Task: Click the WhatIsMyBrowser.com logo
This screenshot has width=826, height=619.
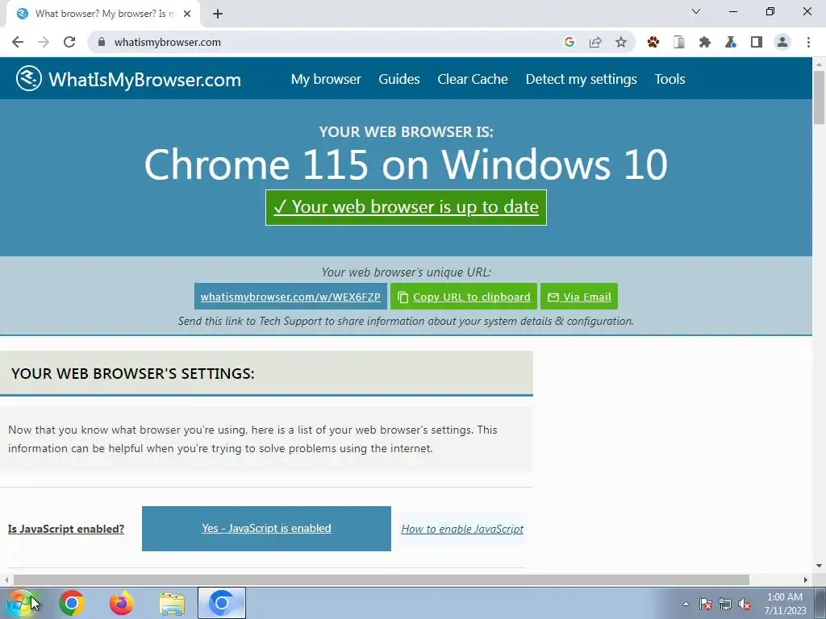Action: click(x=128, y=79)
